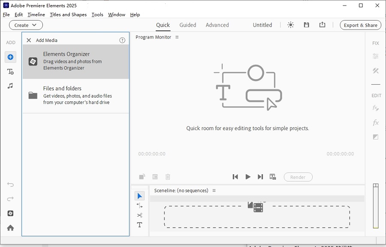Open the Add Titles tool in sidebar
Screen dimensions: 386x247
10,71
